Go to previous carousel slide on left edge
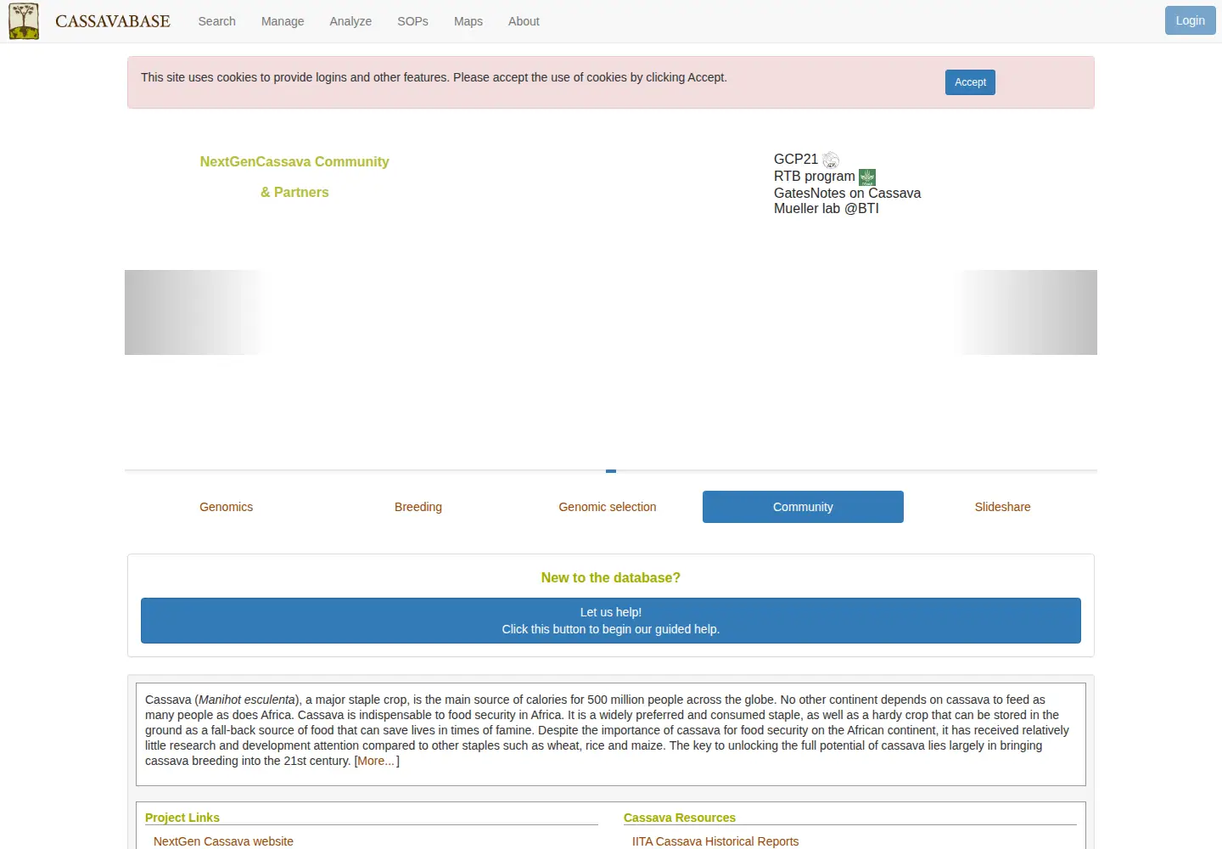Viewport: 1222px width, 849px height. click(x=198, y=312)
